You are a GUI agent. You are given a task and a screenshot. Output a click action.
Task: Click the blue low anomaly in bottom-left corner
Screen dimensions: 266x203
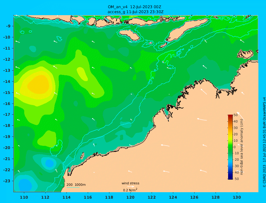25,185
